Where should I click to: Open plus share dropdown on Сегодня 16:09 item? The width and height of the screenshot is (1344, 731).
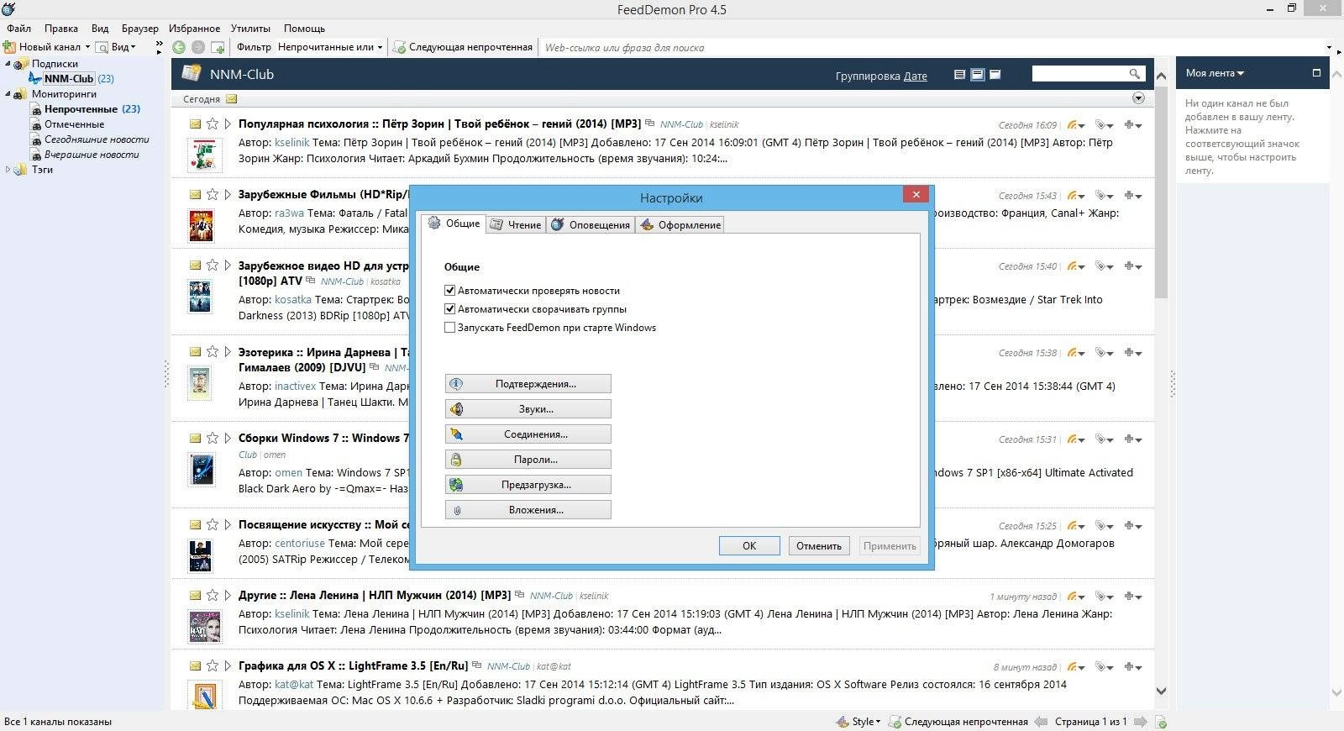pyautogui.click(x=1133, y=125)
